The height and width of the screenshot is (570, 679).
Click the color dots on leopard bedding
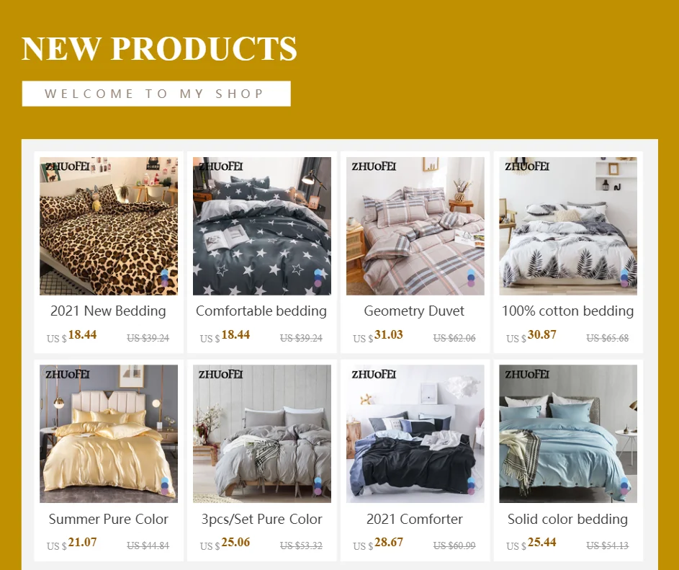165,278
